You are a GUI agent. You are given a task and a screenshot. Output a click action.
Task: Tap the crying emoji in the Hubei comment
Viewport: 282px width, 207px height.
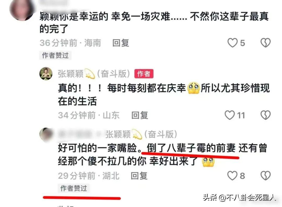click(208, 162)
